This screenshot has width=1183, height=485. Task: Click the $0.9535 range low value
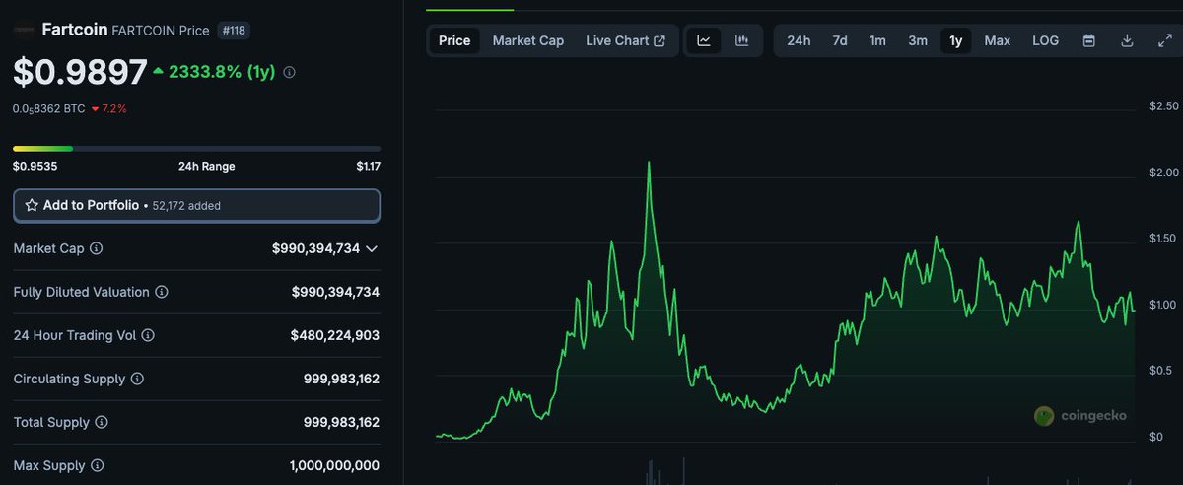point(35,166)
